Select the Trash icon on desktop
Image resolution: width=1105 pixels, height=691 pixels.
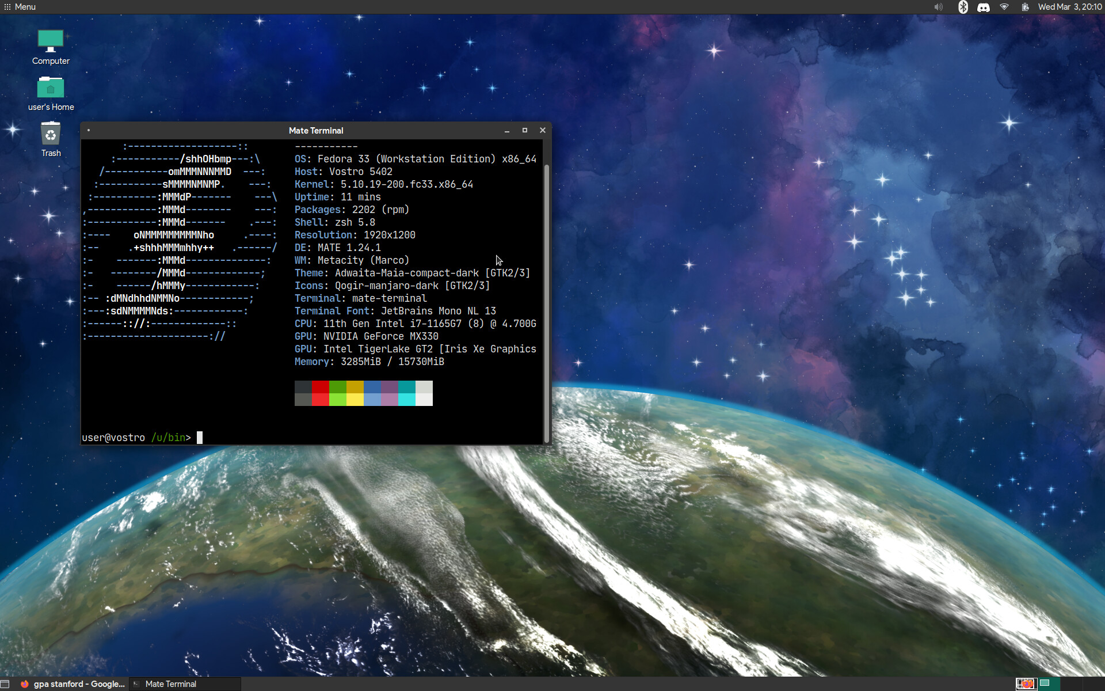(x=51, y=139)
